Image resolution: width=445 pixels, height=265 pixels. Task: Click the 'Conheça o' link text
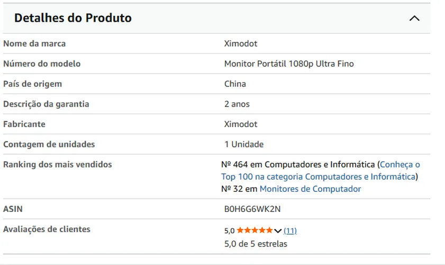click(x=400, y=164)
